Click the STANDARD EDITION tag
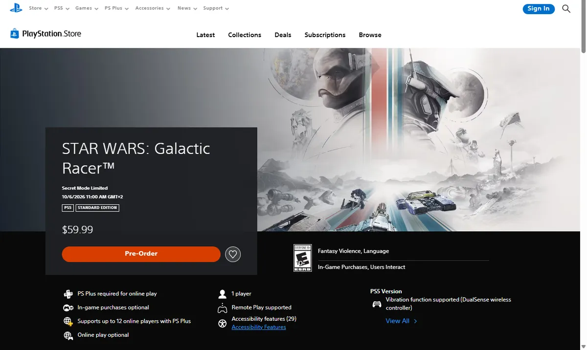587x350 pixels. 98,208
